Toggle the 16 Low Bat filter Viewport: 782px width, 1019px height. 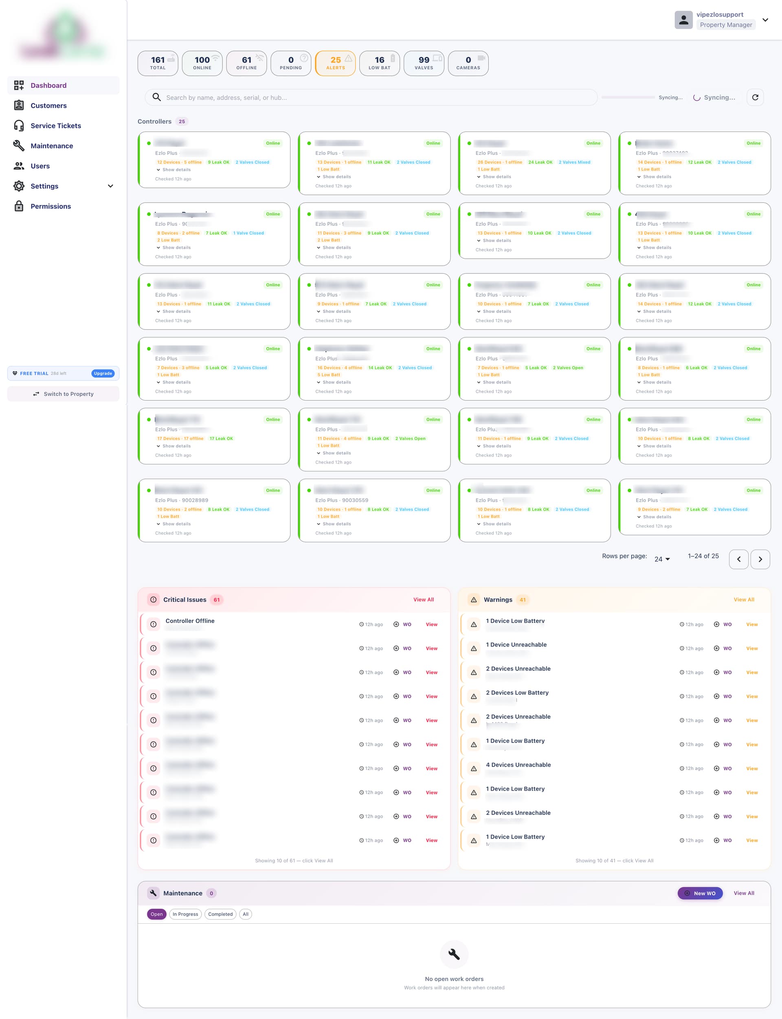click(x=379, y=63)
